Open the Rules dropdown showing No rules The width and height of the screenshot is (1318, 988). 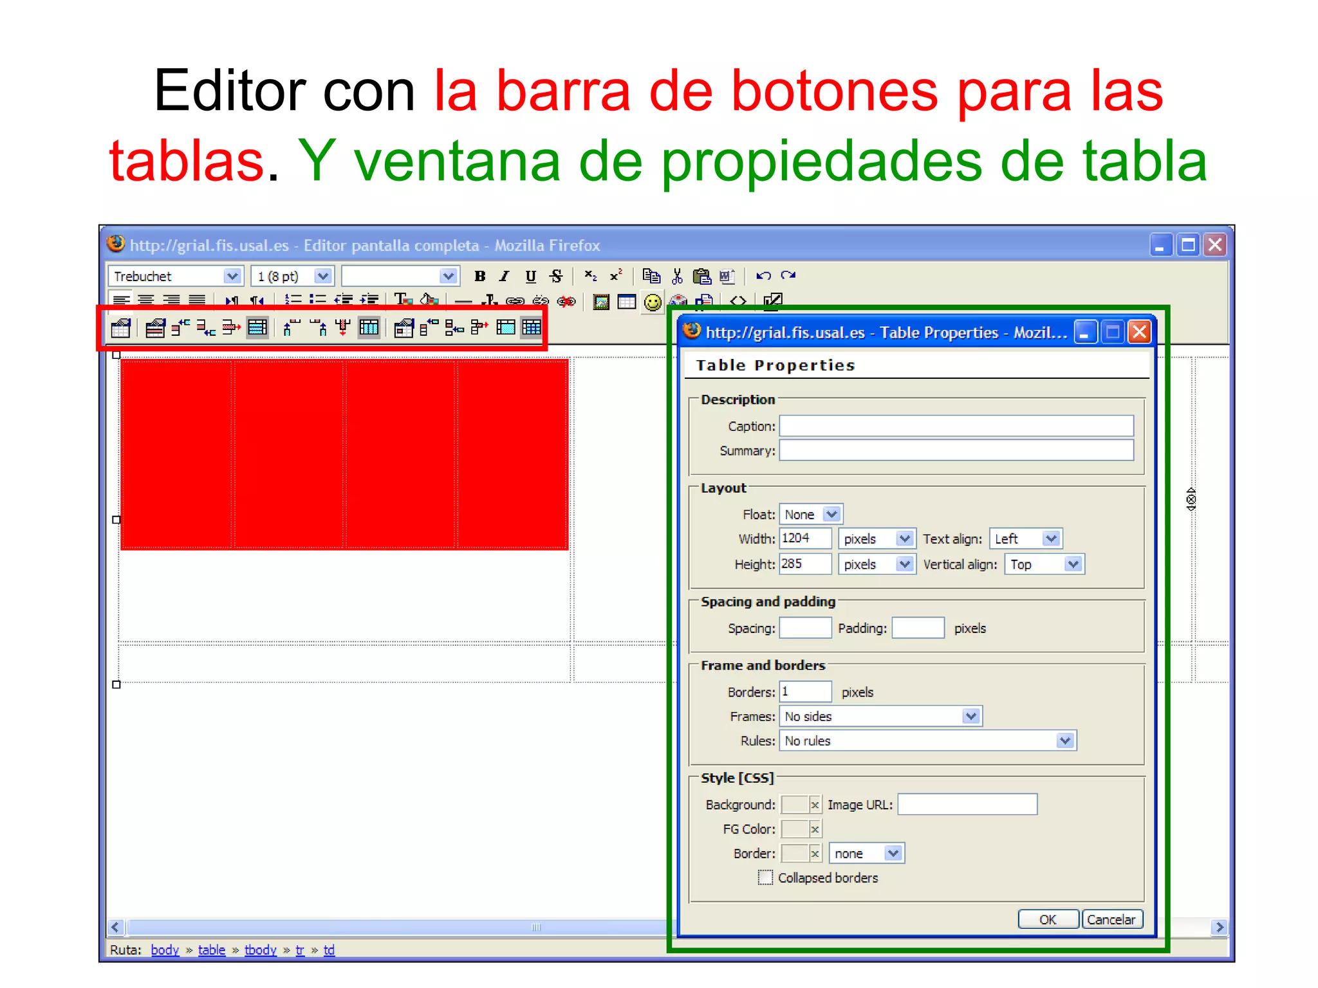coord(927,741)
